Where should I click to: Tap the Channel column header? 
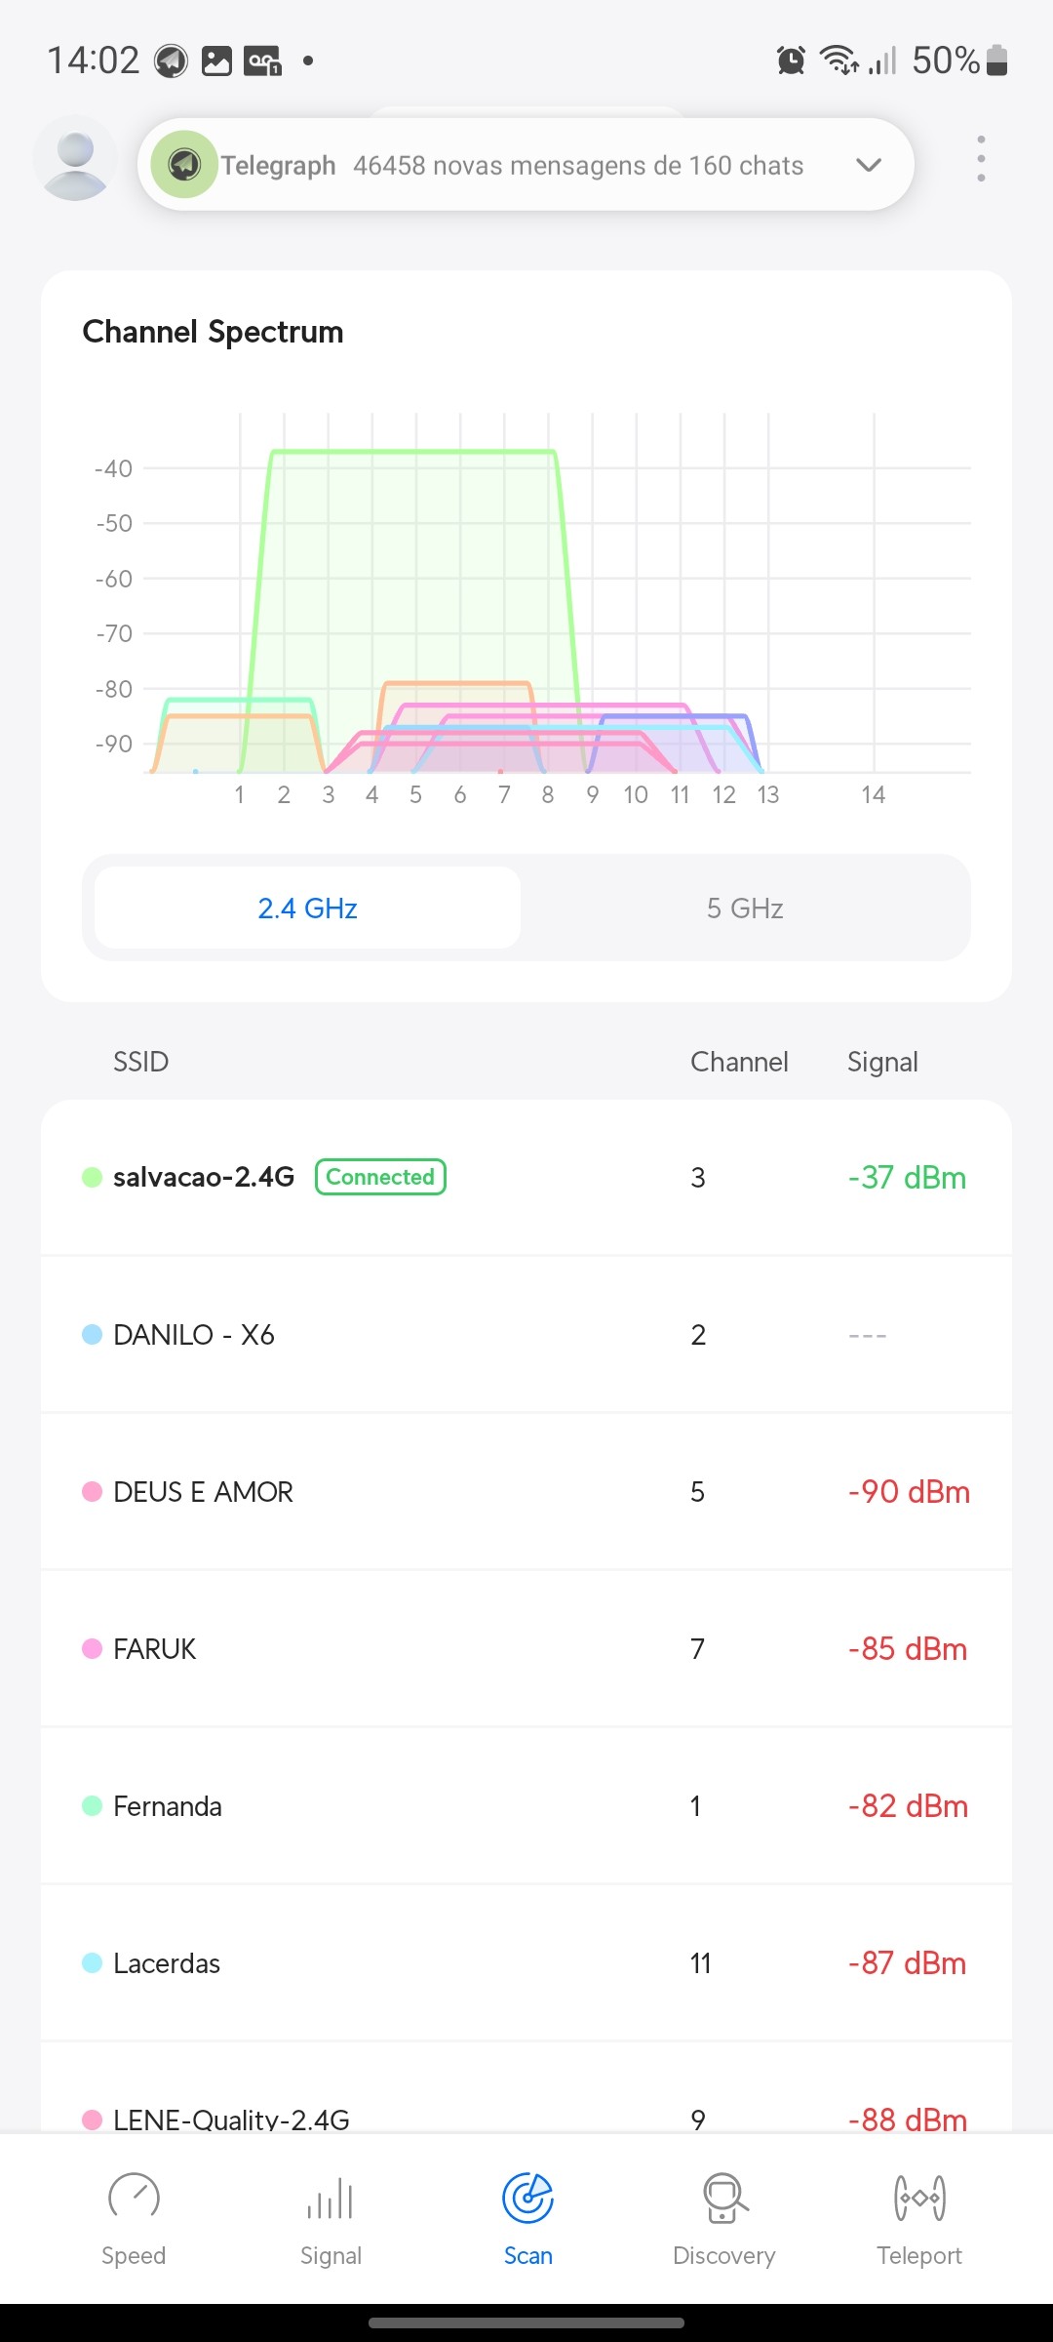(739, 1062)
